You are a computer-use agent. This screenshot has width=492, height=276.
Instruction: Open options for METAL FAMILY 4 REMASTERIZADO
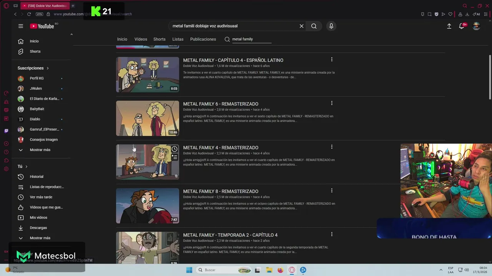332,147
